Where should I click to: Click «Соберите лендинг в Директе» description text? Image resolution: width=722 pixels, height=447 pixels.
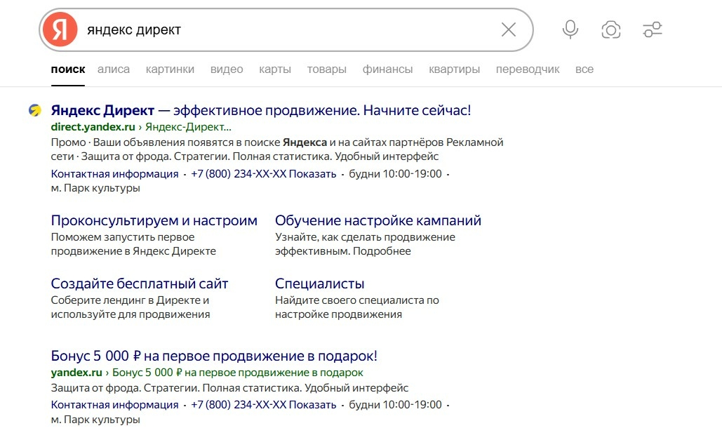click(x=131, y=307)
